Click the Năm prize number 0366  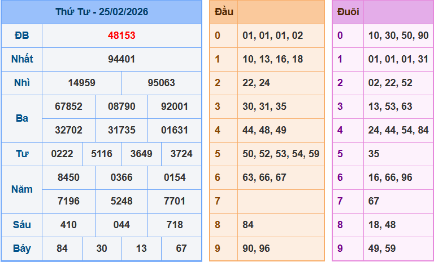point(121,177)
